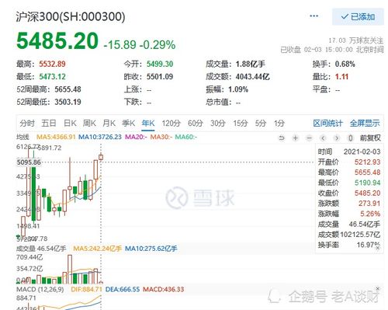The image size is (388, 310).
Task: Zoom in chart with plus icon
Action: [x=296, y=138]
